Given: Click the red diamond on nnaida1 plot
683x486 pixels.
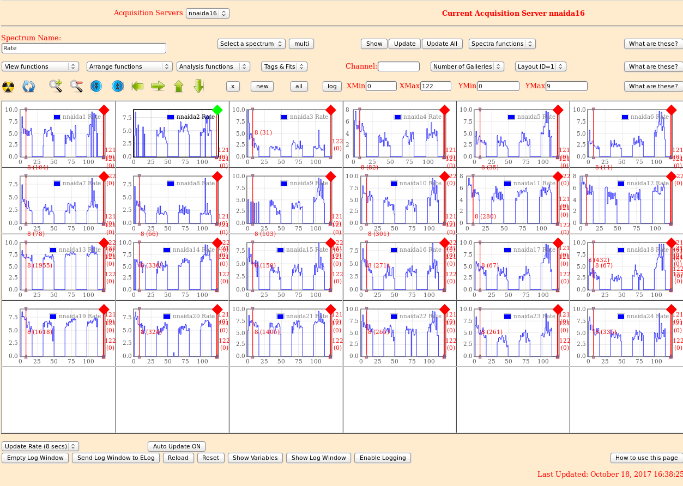Looking at the screenshot, I should pyautogui.click(x=104, y=110).
